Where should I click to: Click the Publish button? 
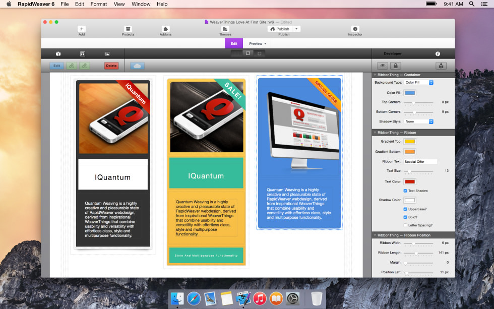point(280,29)
